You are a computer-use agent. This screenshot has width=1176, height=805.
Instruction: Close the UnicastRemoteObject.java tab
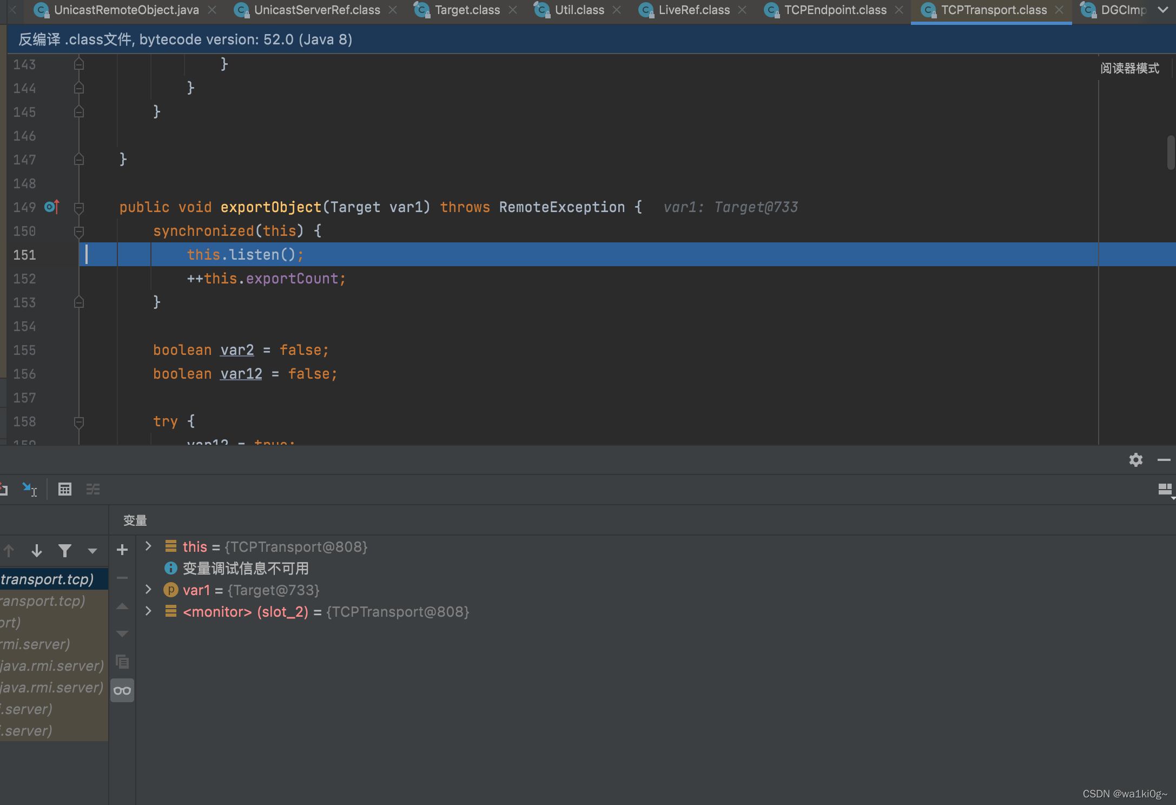click(x=213, y=10)
